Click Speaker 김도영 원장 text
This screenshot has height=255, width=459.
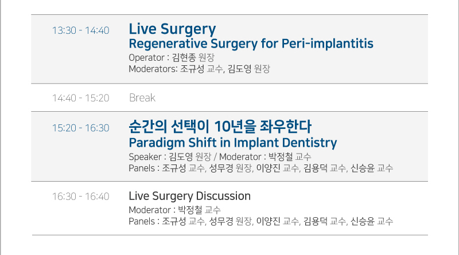pyautogui.click(x=170, y=157)
